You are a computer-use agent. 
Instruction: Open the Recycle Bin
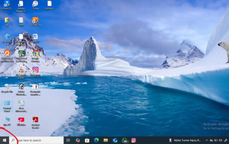[x=7, y=86]
